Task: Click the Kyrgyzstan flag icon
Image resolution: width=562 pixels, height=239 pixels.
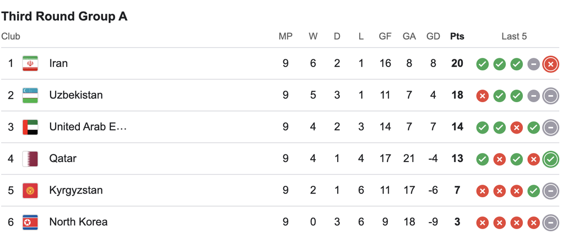Action: (x=30, y=191)
